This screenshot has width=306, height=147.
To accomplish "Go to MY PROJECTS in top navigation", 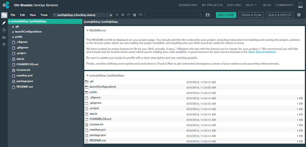I will (x=212, y=5).
